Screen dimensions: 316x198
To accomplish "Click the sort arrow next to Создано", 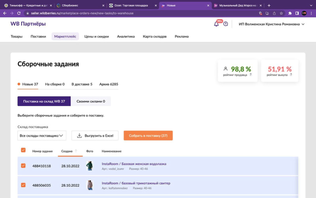I will [x=76, y=151].
